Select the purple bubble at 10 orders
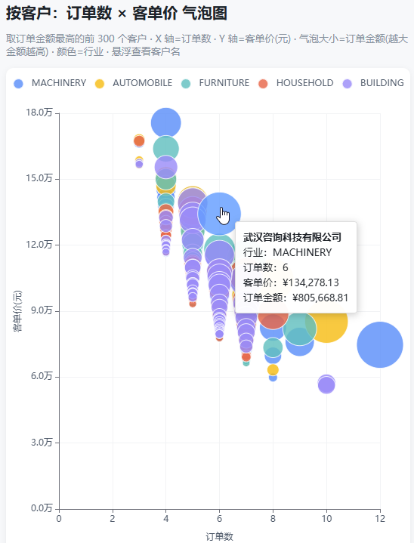Image resolution: width=414 pixels, height=543 pixels. pos(326,384)
